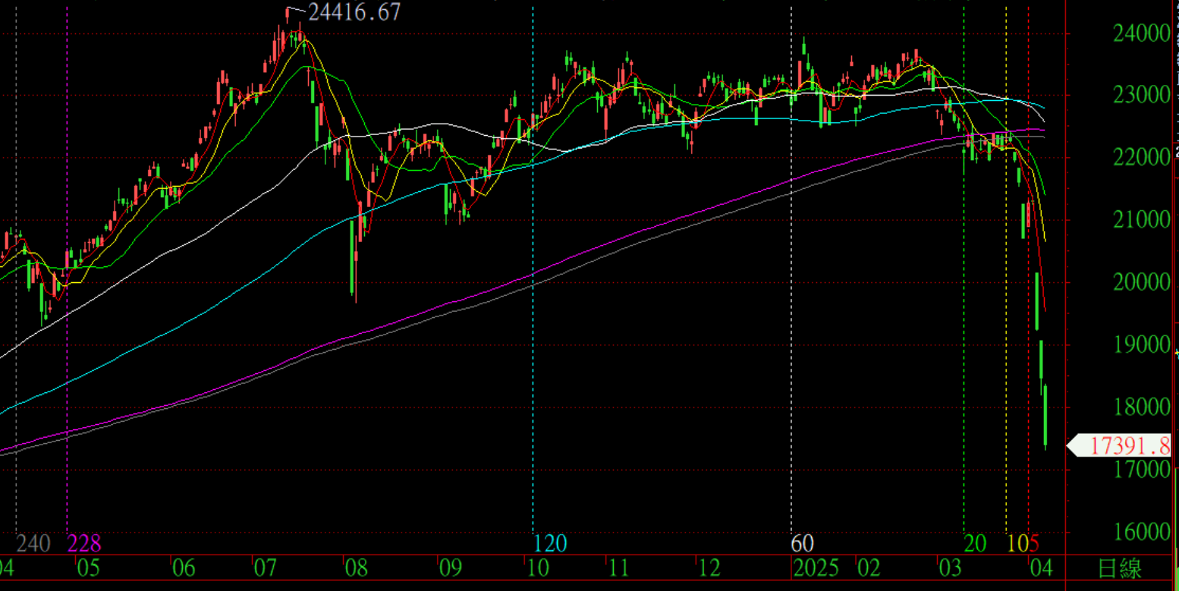Click the 09 month label on time axis
This screenshot has width=1179, height=591.
[x=450, y=567]
